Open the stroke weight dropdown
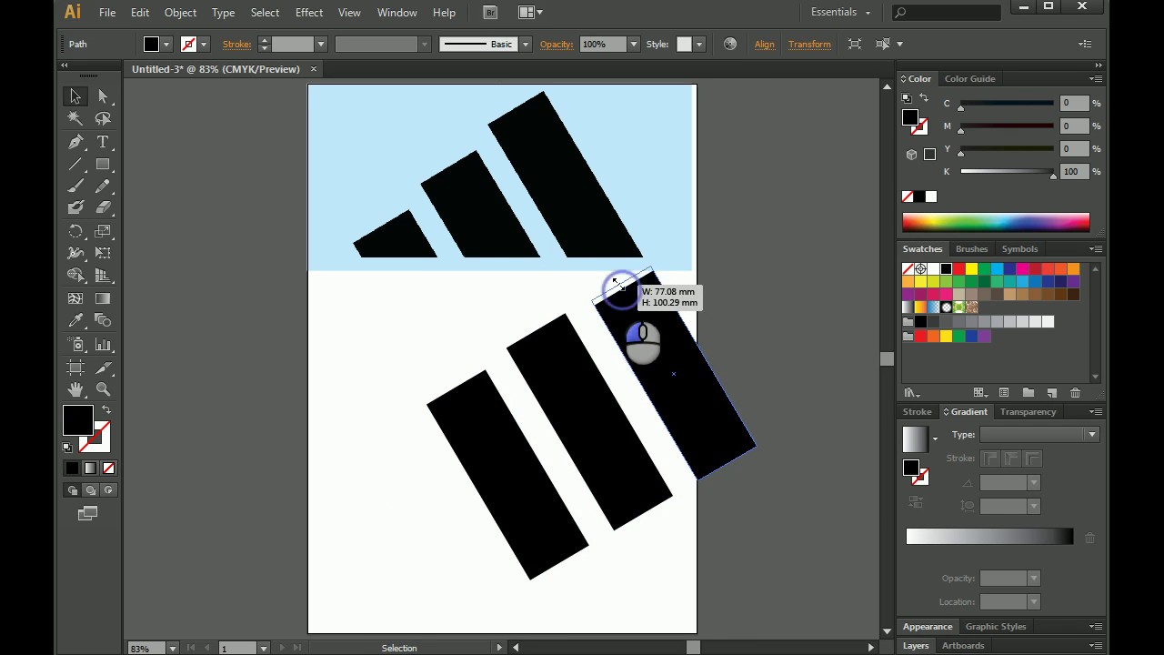Screen dimensions: 1164x655 pyautogui.click(x=320, y=44)
